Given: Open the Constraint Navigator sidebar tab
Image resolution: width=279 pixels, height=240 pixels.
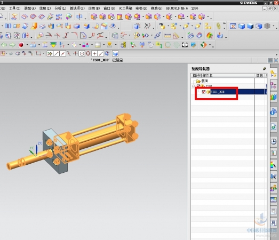Looking at the screenshot, I should pyautogui.click(x=273, y=85).
